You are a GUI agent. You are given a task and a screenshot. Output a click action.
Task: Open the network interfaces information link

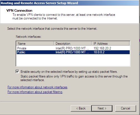coord(38,87)
